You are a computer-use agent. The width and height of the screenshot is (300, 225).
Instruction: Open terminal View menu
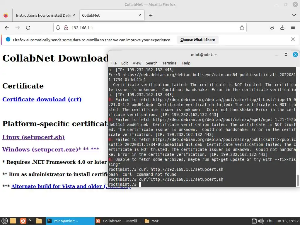tap(137, 63)
